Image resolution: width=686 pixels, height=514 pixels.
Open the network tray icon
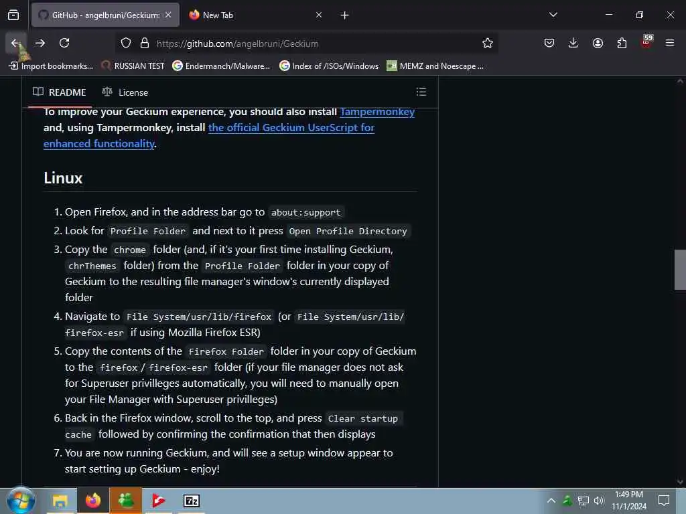(584, 501)
